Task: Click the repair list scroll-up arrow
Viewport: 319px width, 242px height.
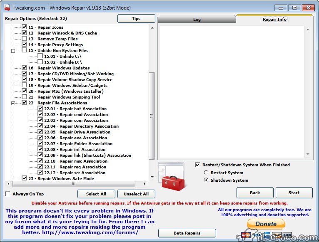Action: (152, 28)
